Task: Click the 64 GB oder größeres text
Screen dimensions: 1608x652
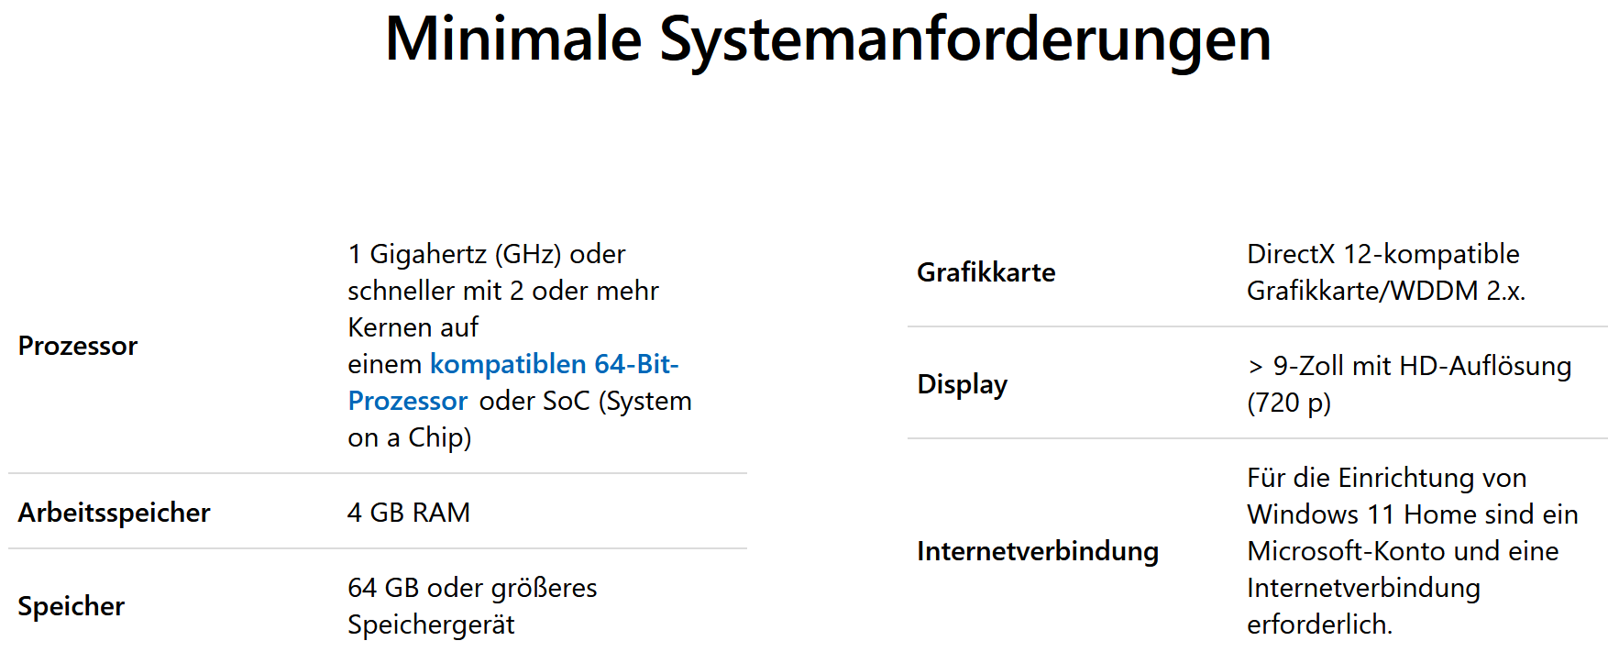Action: pyautogui.click(x=472, y=588)
